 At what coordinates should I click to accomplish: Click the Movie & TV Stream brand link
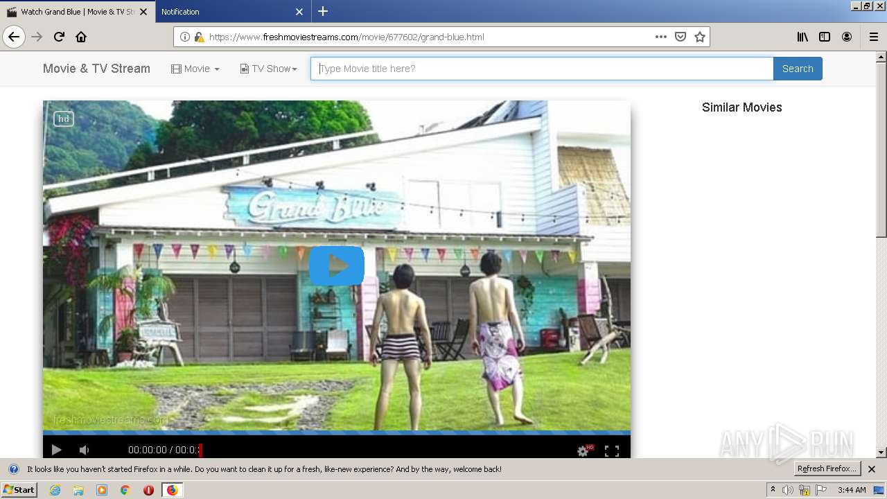96,69
